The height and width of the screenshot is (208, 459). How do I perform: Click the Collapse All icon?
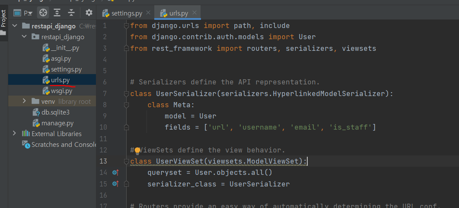click(x=71, y=12)
